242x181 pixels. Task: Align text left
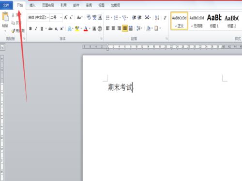(x=107, y=28)
